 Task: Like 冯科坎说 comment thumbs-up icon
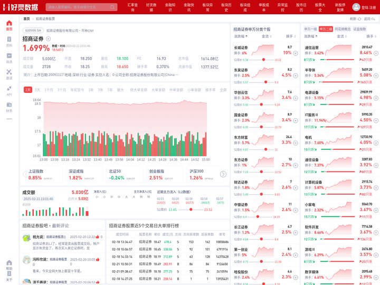pyautogui.click(x=98, y=259)
